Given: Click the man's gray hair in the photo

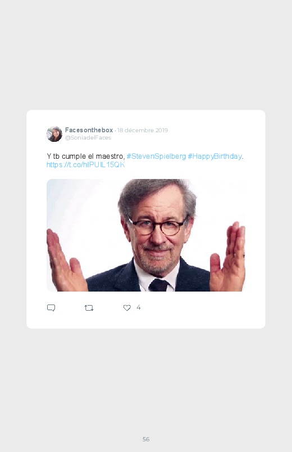Looking at the screenshot, I should [x=157, y=196].
